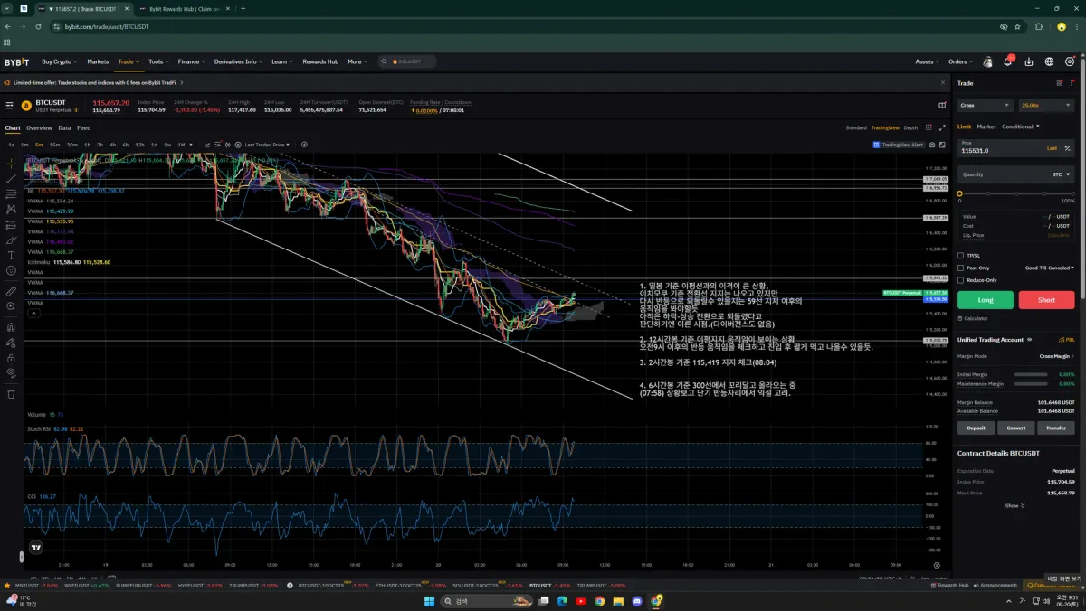Open the Overview tab above the chart

click(39, 128)
